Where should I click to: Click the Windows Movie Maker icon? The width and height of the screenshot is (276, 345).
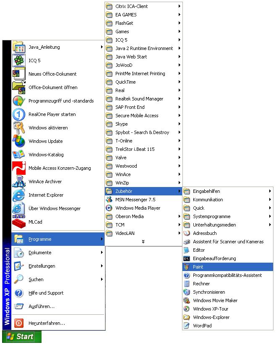point(187,300)
